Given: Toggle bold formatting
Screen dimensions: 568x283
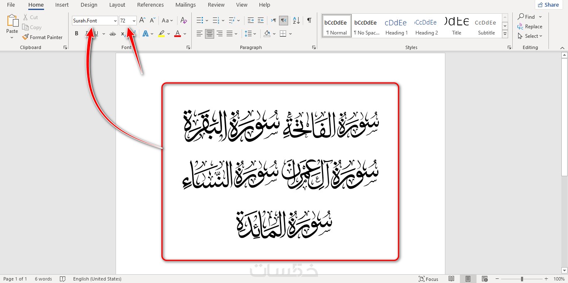Looking at the screenshot, I should [x=77, y=34].
